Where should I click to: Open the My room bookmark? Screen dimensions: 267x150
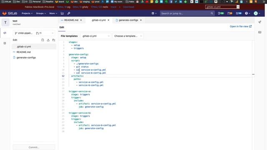point(117,2)
